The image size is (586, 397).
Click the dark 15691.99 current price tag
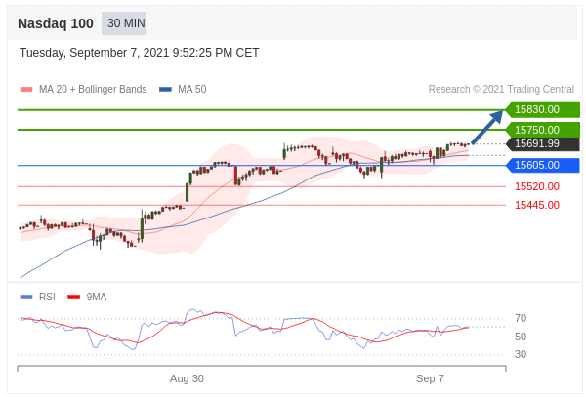click(x=542, y=144)
